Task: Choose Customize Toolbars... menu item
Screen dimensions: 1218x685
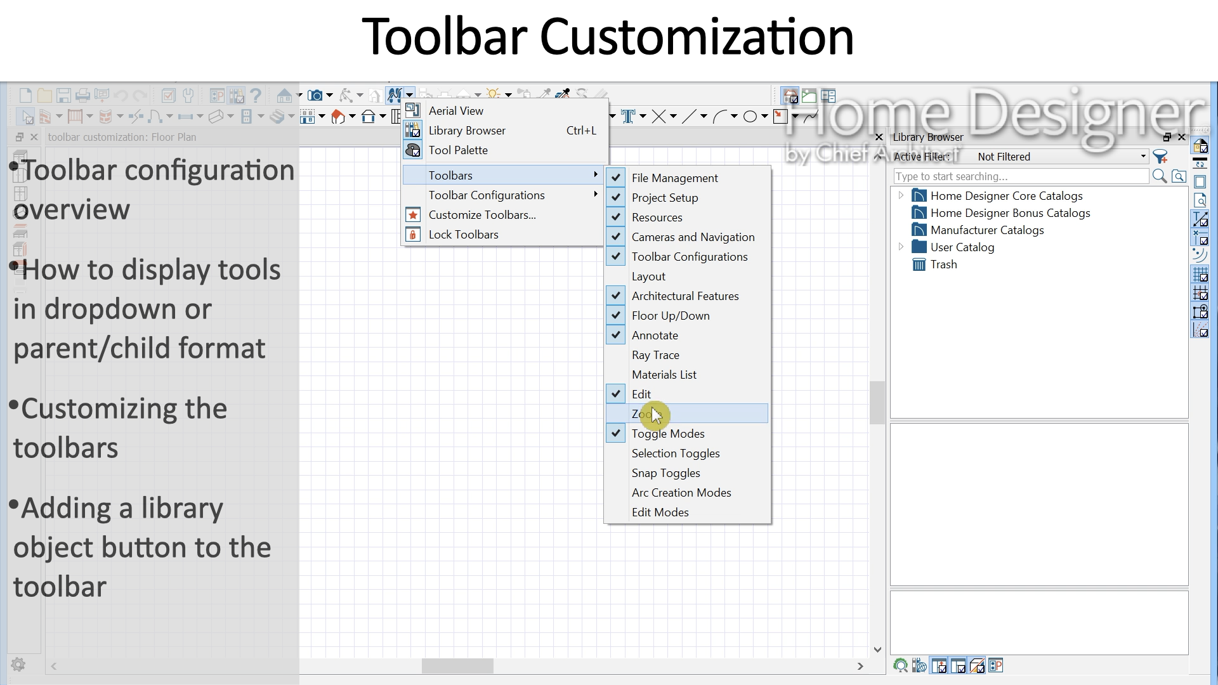Action: pyautogui.click(x=482, y=215)
